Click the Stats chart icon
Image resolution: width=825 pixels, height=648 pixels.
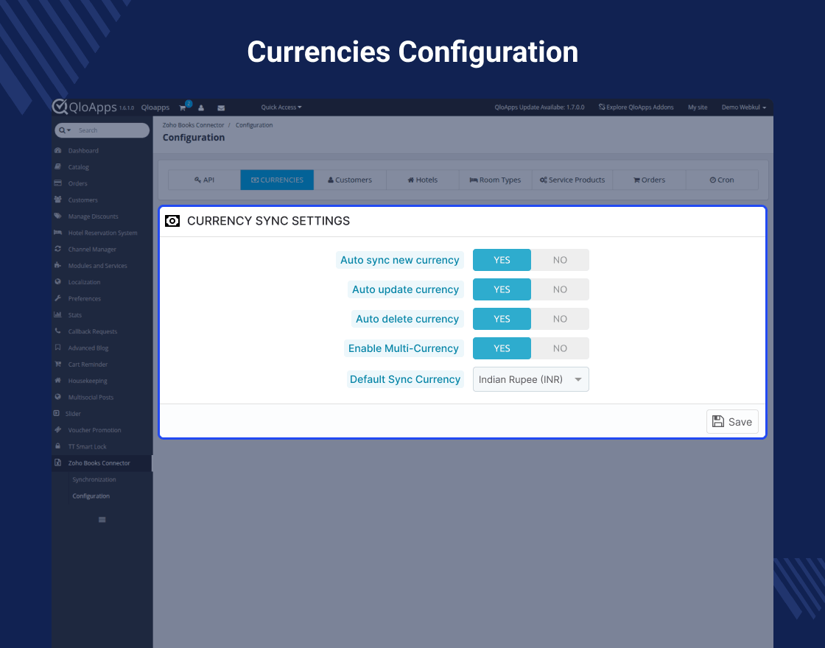[x=58, y=314]
